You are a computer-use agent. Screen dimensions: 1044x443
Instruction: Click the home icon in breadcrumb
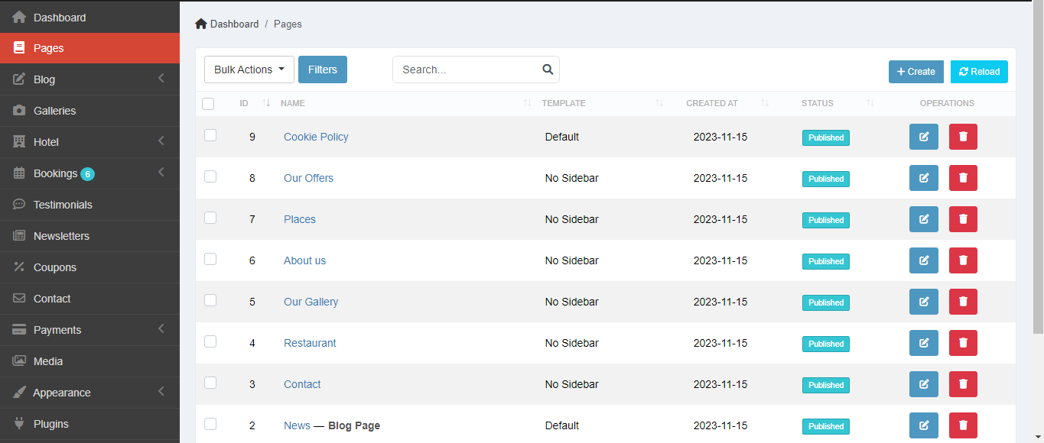[201, 24]
